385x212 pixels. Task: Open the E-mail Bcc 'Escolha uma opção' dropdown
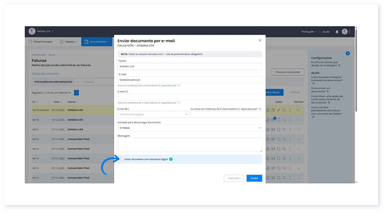(153, 114)
